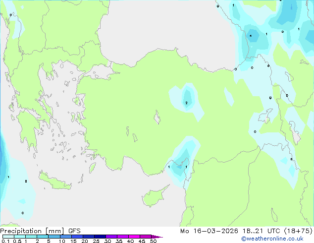The image size is (314, 243).
Task: Click the map value '4' near the Caucasus
Action: [251, 36]
